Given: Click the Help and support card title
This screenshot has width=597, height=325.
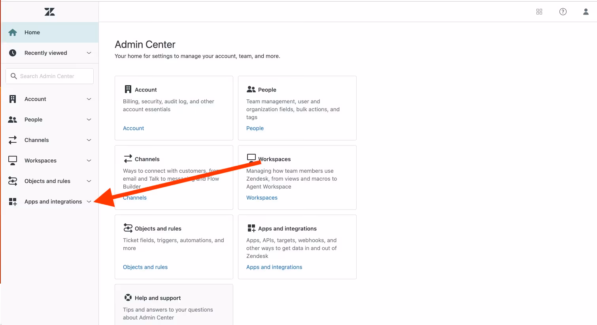Looking at the screenshot, I should 158,298.
